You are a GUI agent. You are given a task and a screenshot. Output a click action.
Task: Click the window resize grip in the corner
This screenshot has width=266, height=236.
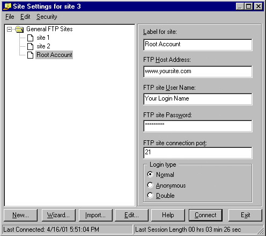coord(260,231)
